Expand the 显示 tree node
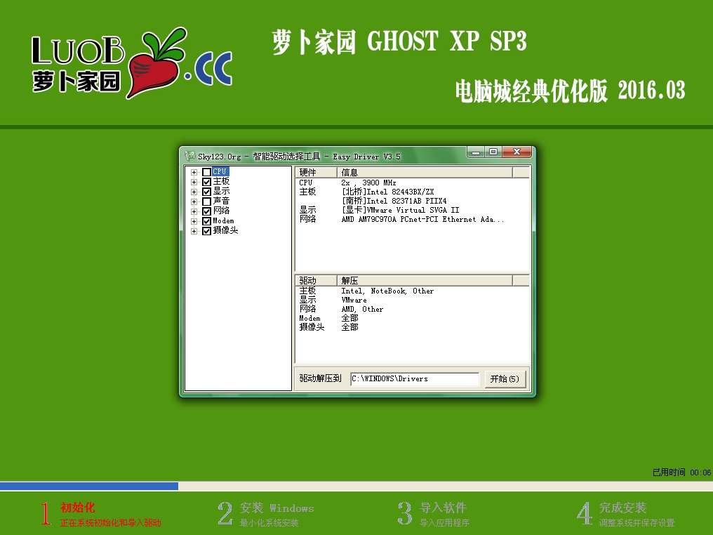The image size is (713, 535). click(x=194, y=192)
